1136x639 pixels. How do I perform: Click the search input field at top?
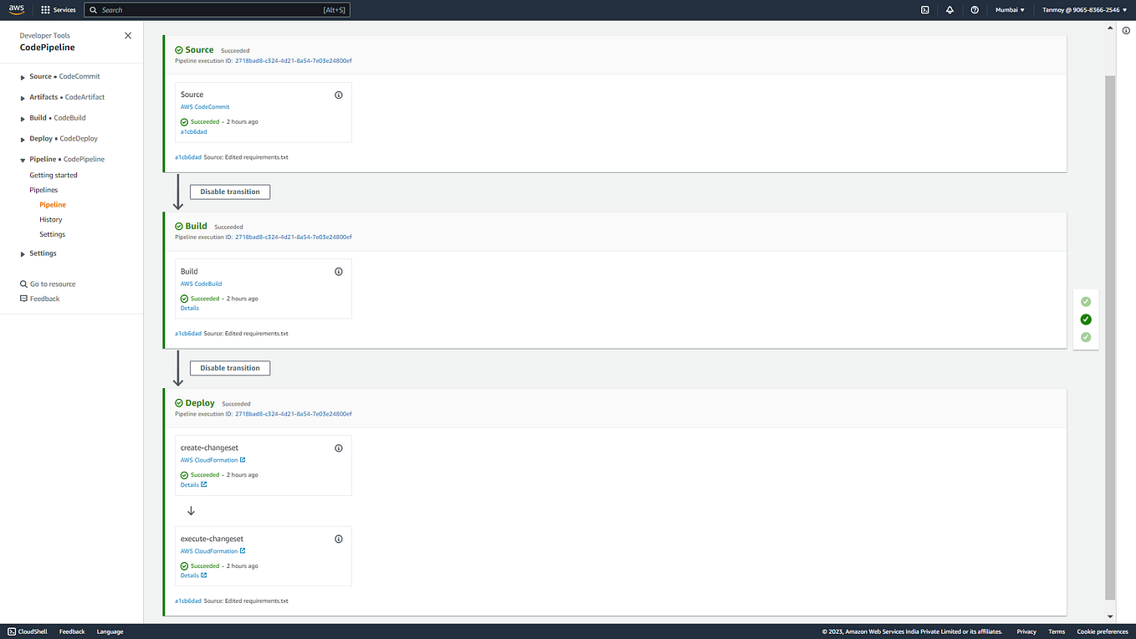217,10
